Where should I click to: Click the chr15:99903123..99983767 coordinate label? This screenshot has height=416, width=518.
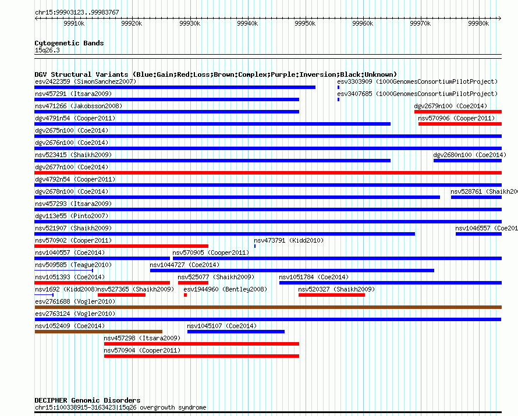(77, 12)
